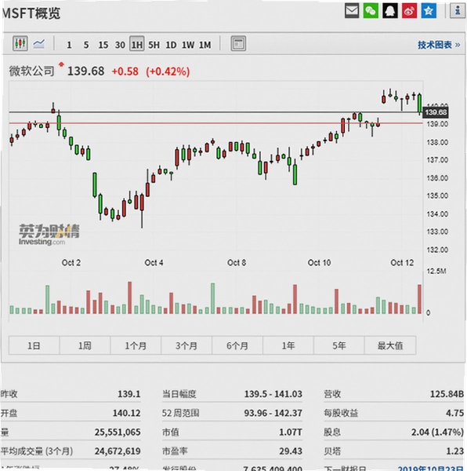Select the 5H interval
Image resolution: width=467 pixels, height=471 pixels.
[x=154, y=45]
